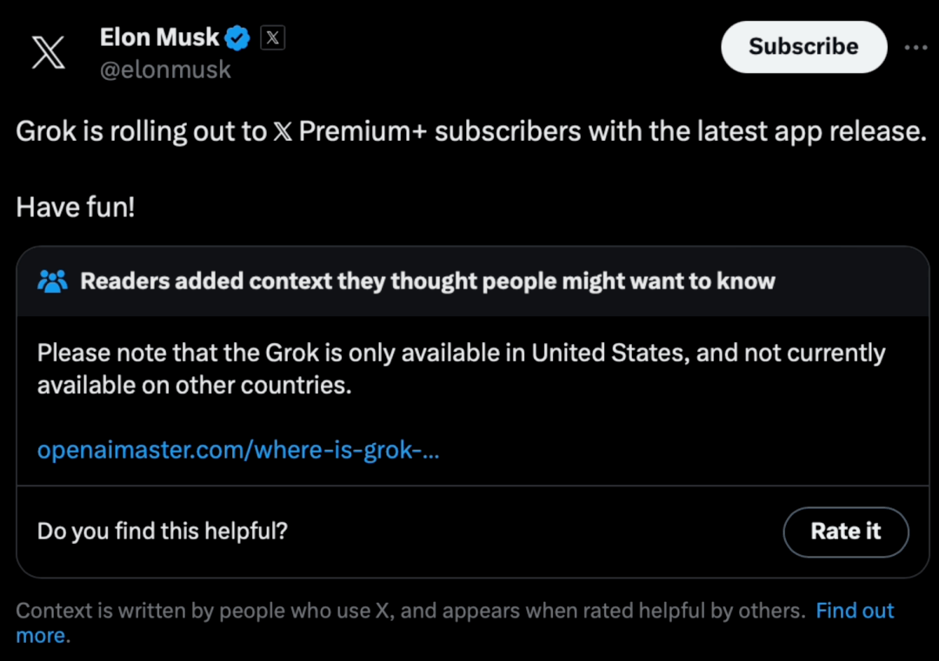Click 'United States' in the community note
Image resolution: width=939 pixels, height=661 pixels.
click(x=607, y=353)
